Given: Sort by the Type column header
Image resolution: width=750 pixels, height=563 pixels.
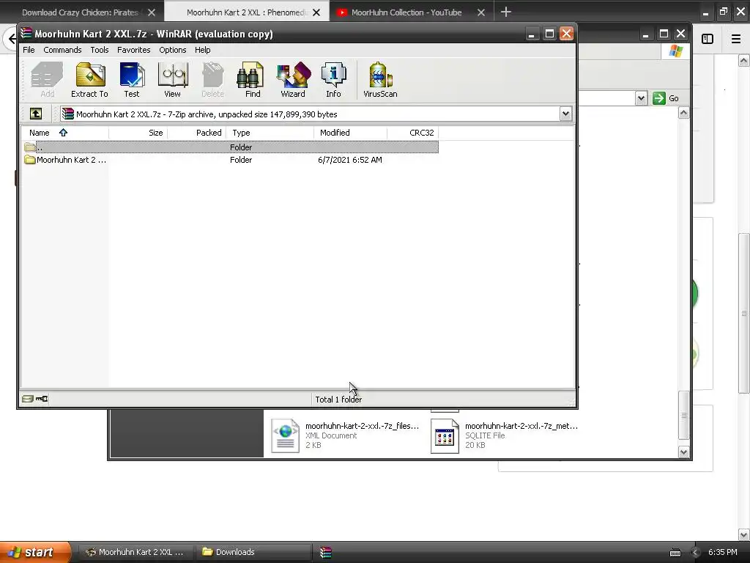Looking at the screenshot, I should click(x=270, y=133).
